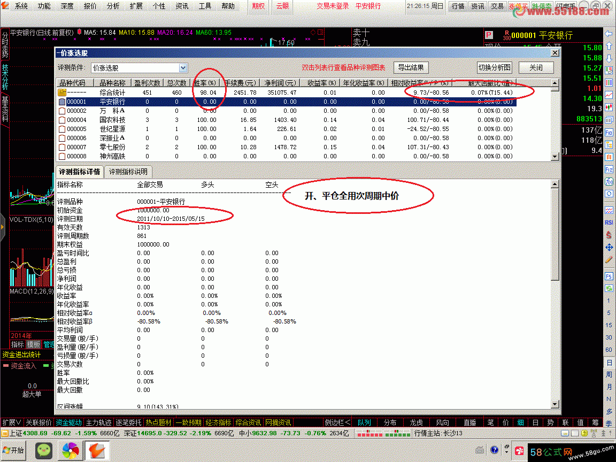This screenshot has height=462, width=616.
Task: Click the keyboard icon in system tray
Action: pyautogui.click(x=480, y=450)
